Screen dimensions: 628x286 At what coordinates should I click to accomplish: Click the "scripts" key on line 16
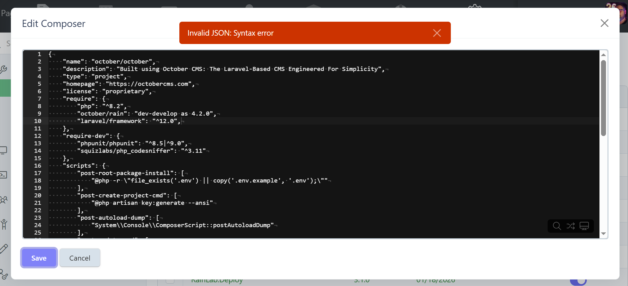pyautogui.click(x=80, y=166)
